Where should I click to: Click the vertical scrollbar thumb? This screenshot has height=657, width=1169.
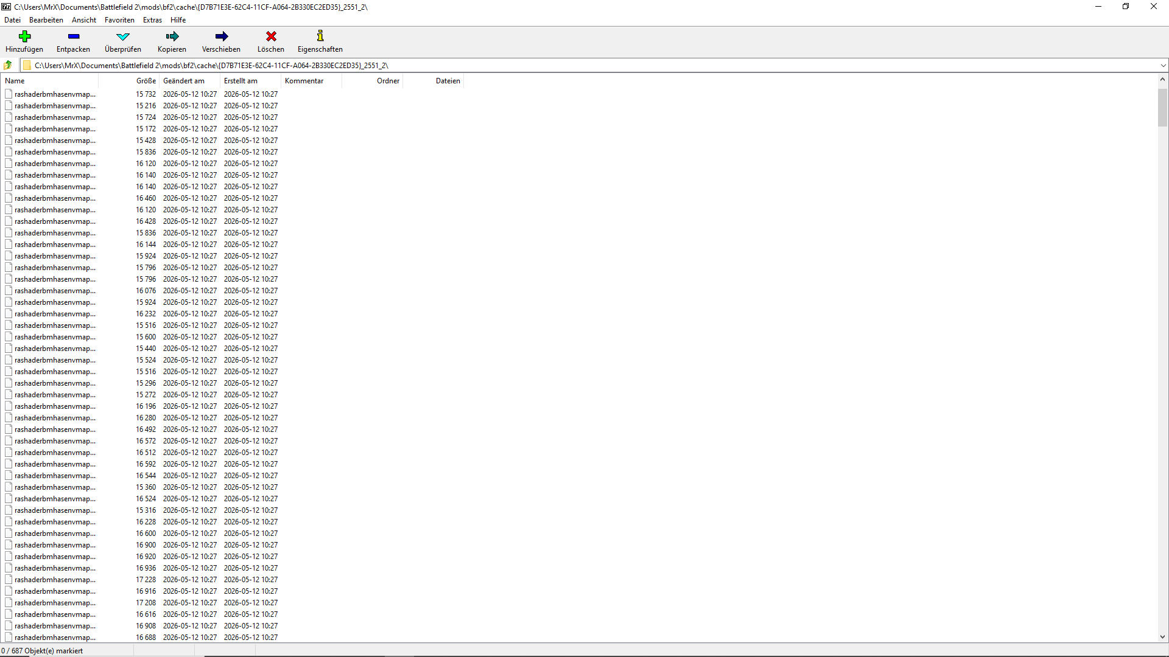[1162, 108]
